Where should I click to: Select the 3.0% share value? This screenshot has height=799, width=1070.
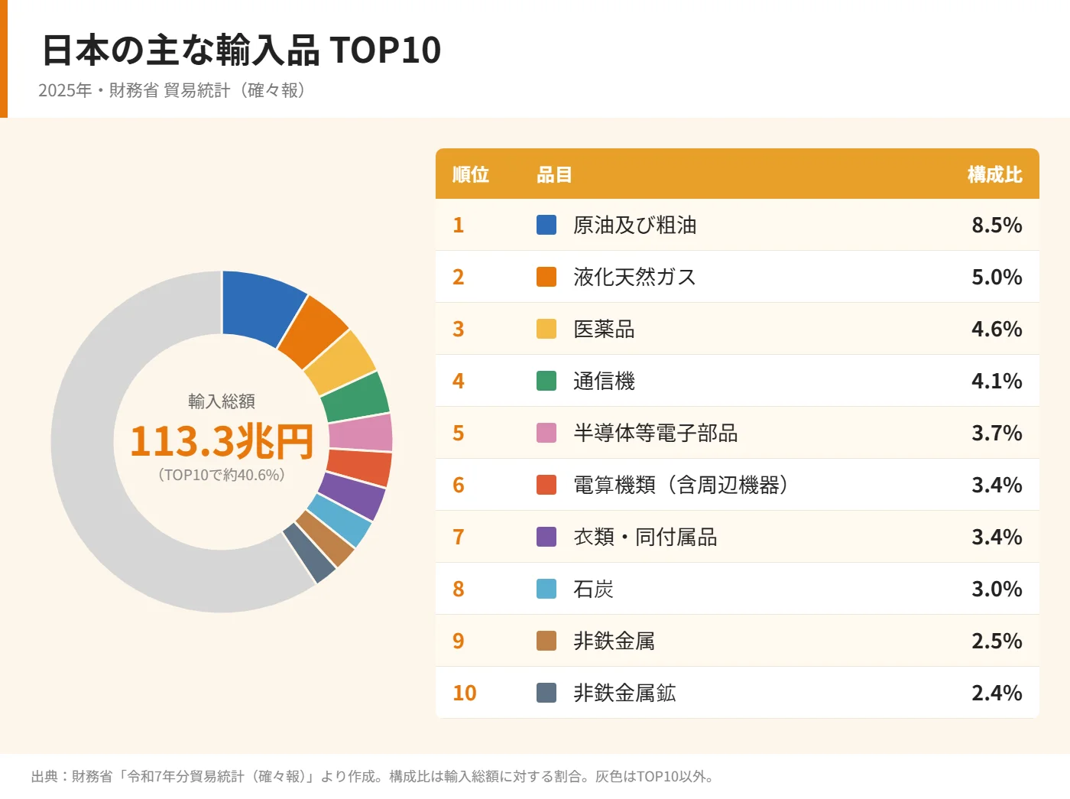(997, 589)
